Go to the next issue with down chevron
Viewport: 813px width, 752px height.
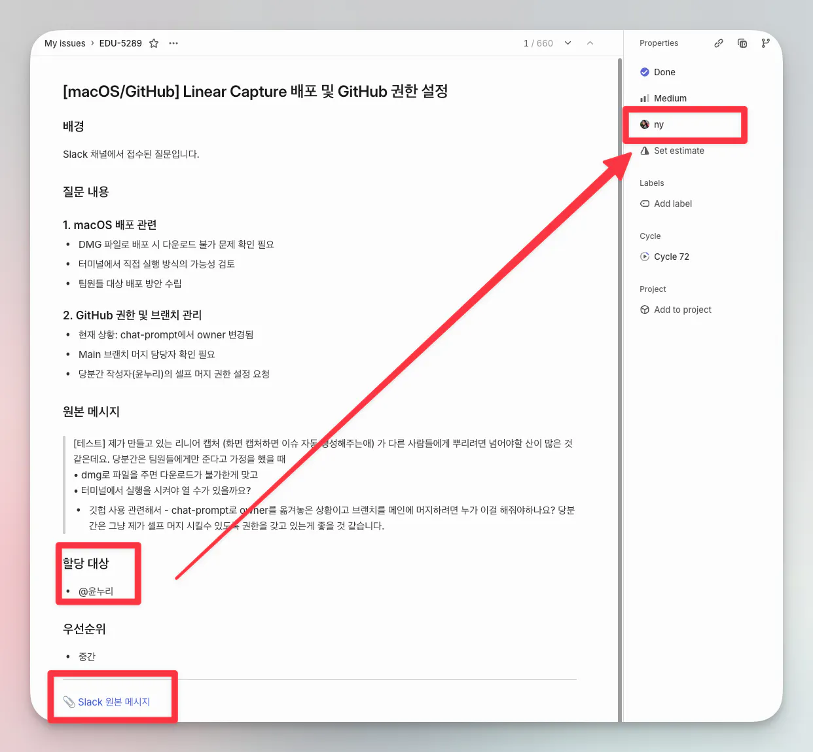(568, 43)
